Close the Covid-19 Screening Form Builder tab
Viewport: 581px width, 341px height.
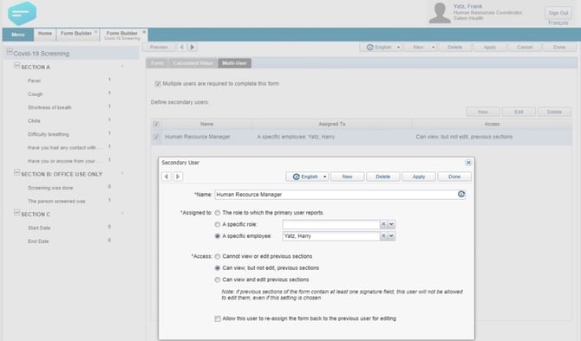point(144,32)
